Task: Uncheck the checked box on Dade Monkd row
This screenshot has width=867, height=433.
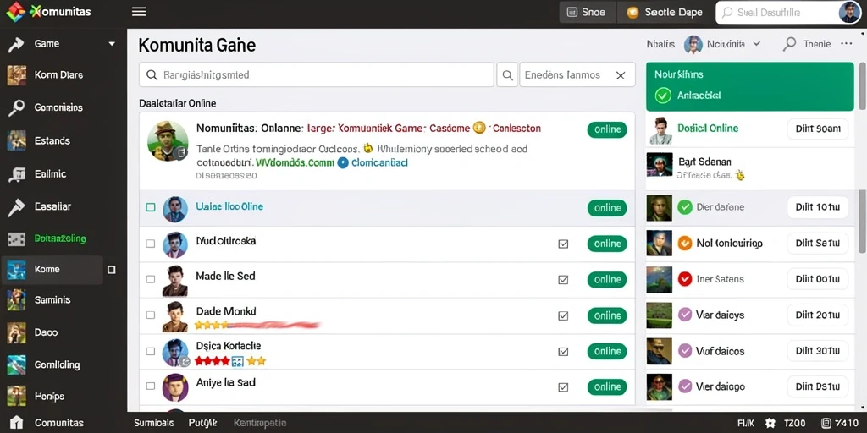Action: click(x=563, y=315)
